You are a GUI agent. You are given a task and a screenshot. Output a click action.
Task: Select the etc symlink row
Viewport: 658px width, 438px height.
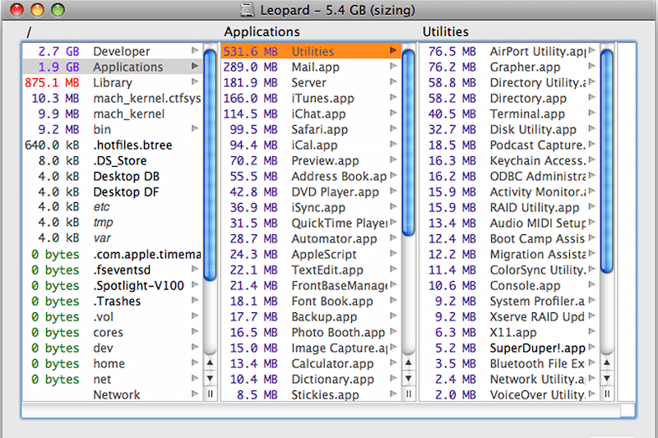(x=113, y=207)
